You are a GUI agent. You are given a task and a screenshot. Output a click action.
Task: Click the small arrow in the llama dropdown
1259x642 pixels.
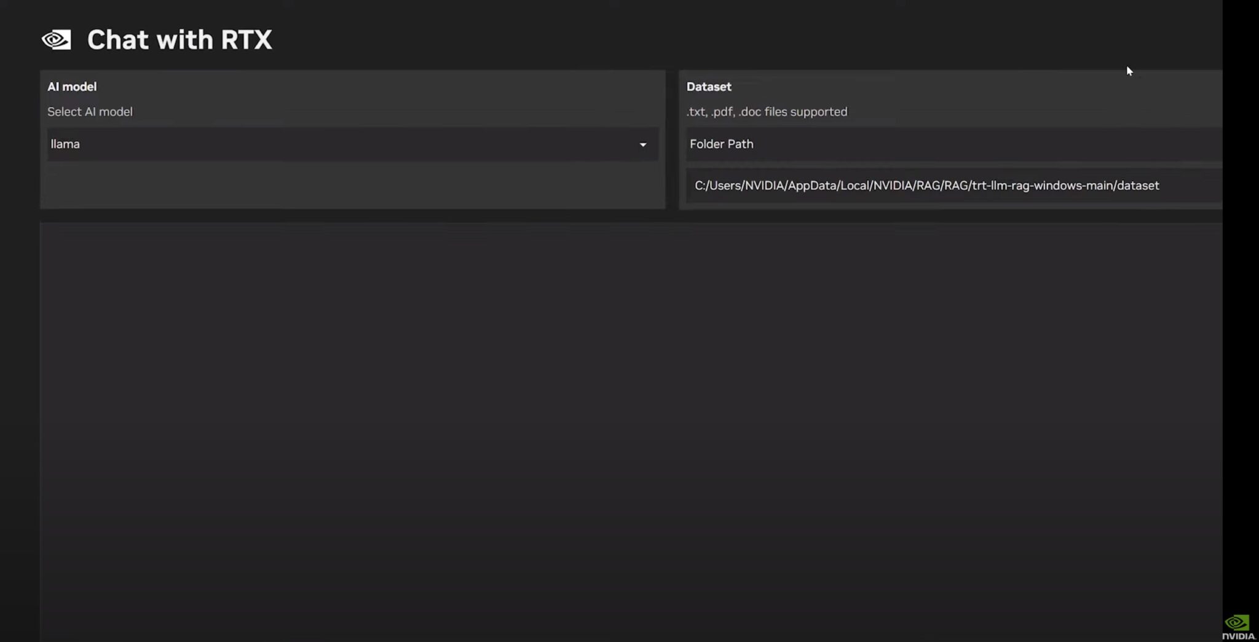point(642,145)
